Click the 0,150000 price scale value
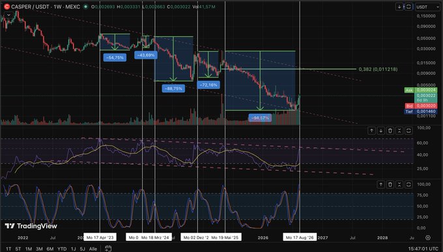 point(426,16)
